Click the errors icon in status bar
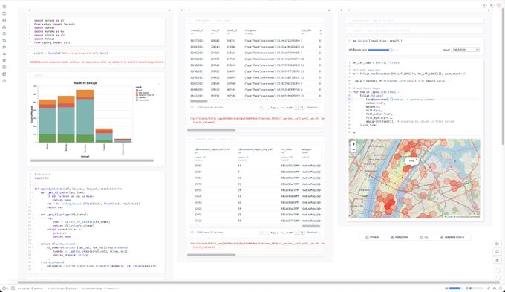505x292 pixels. (4, 288)
